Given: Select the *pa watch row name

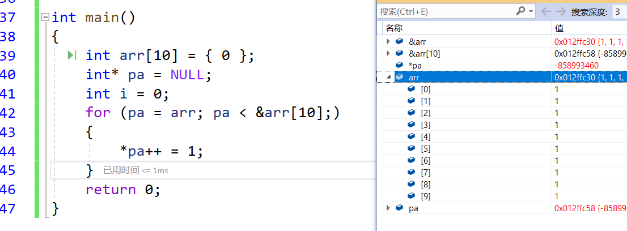Looking at the screenshot, I should click(x=416, y=65).
